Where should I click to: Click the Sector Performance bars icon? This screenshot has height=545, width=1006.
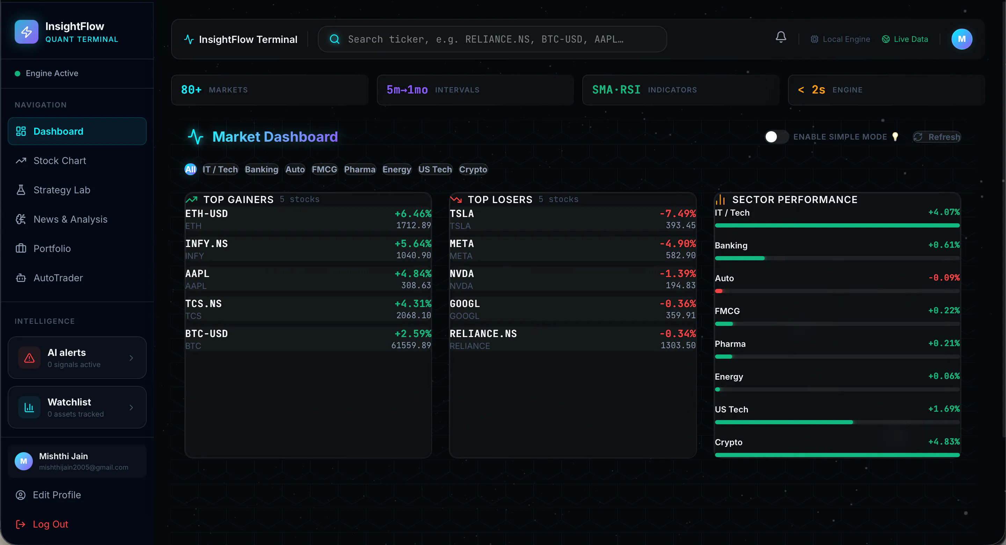[720, 199]
